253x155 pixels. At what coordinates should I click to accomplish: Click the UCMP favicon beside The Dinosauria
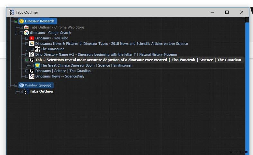click(x=37, y=49)
